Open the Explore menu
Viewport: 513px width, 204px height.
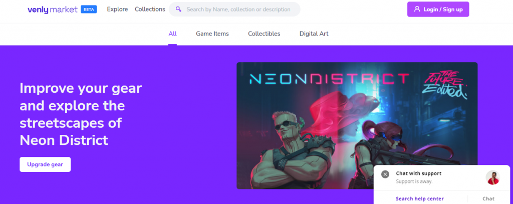pos(117,9)
